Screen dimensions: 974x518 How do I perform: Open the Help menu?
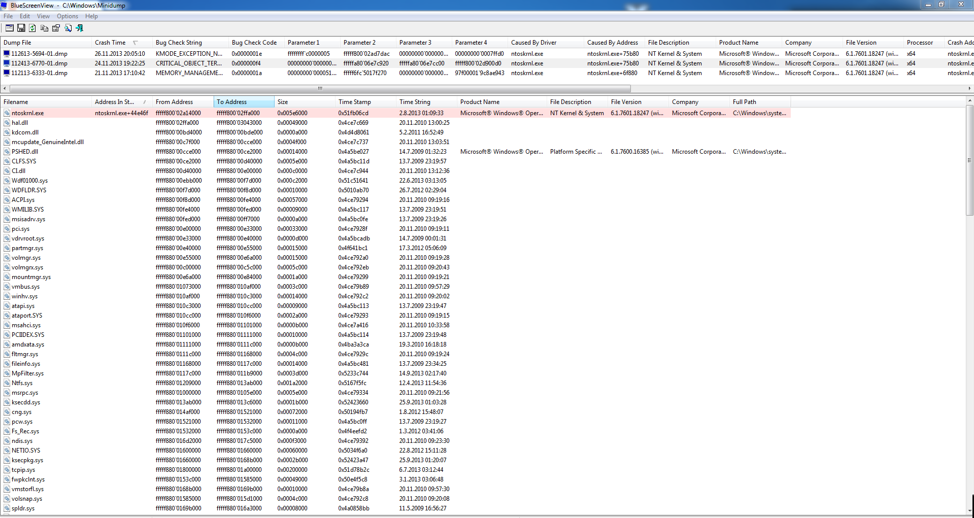click(91, 16)
